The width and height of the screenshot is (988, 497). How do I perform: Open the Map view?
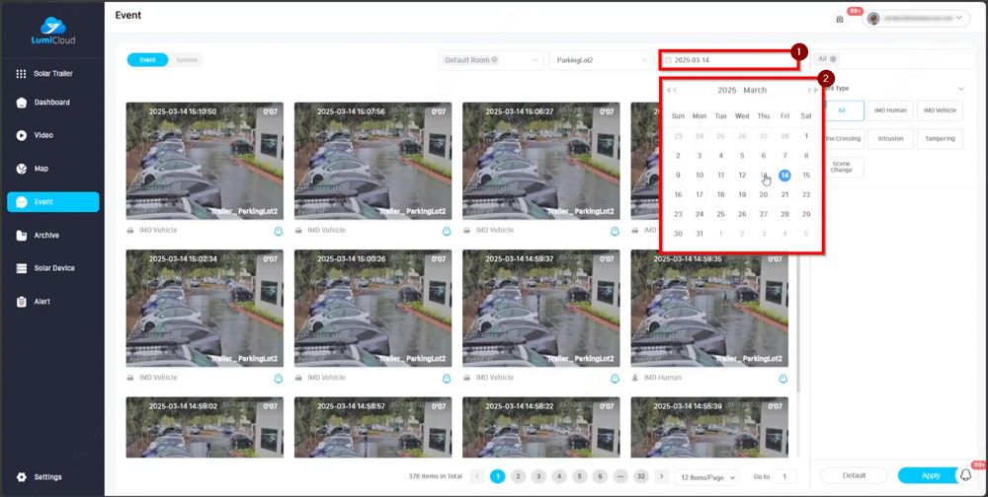point(41,169)
